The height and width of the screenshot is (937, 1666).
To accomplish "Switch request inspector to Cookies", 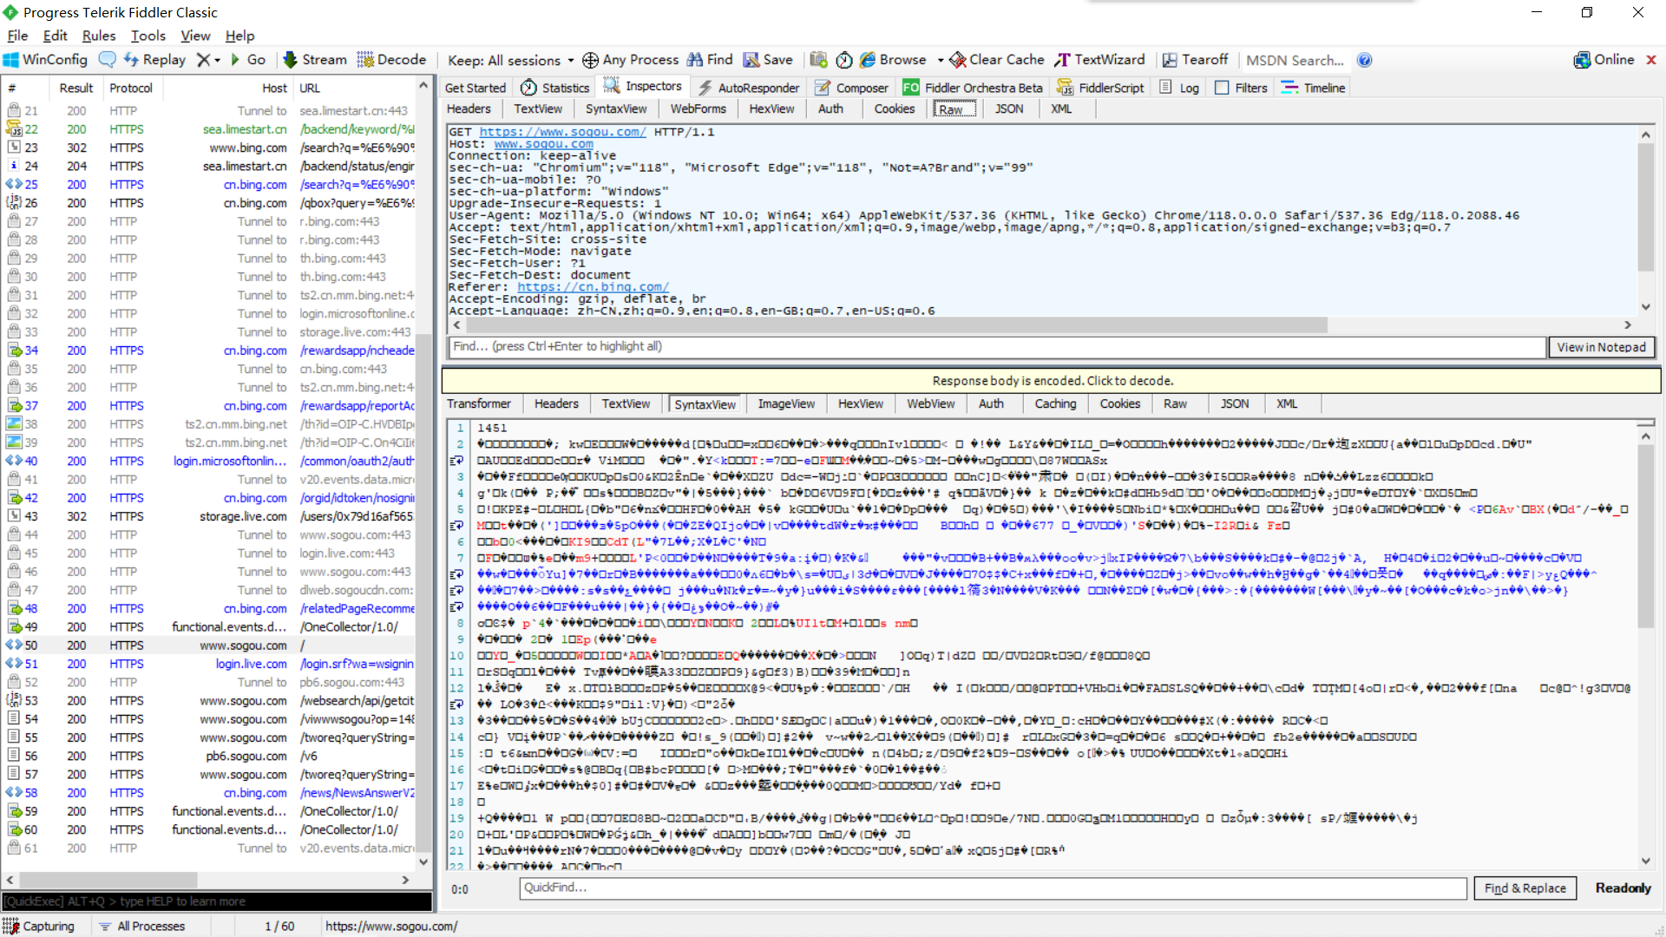I will coord(895,108).
